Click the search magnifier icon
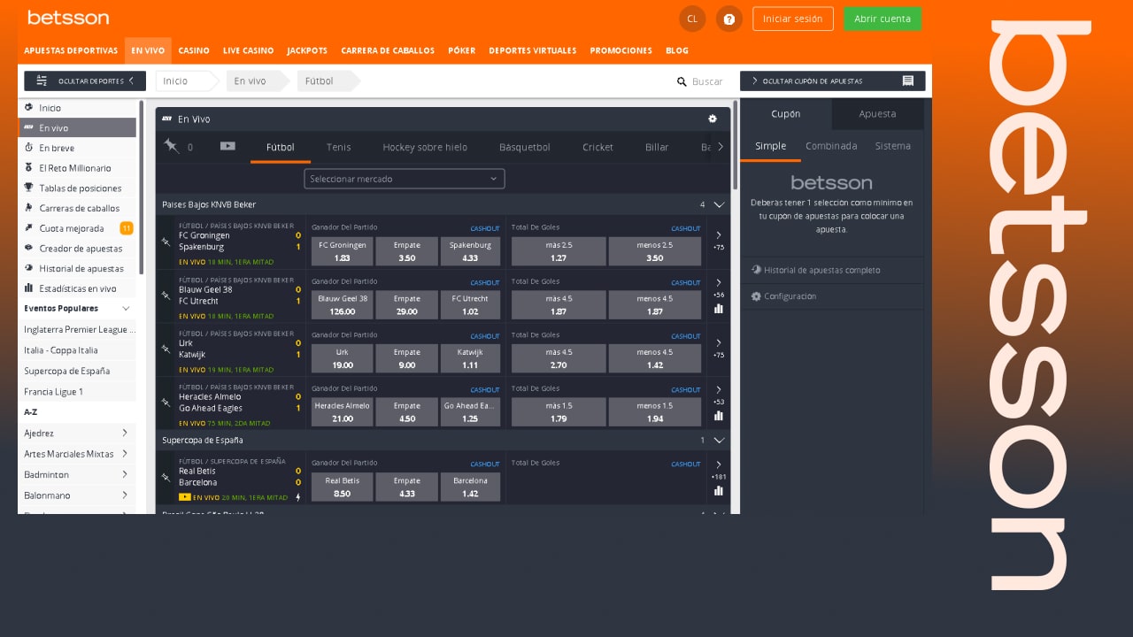The height and width of the screenshot is (637, 1133). pos(682,81)
